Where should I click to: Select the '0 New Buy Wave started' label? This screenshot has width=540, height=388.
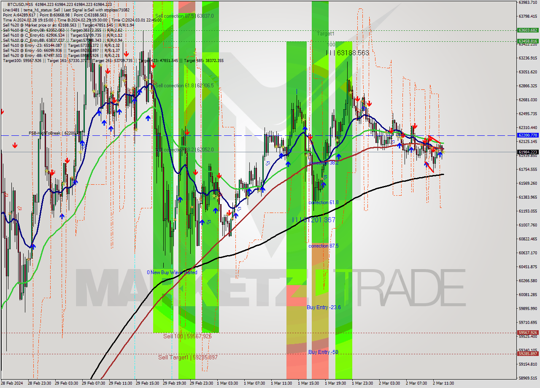[172, 272]
